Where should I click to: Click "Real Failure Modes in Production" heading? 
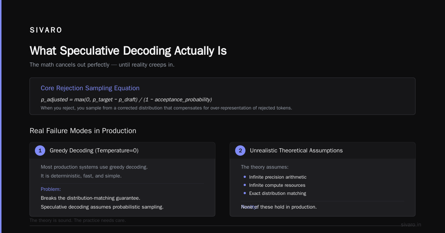pos(83,131)
